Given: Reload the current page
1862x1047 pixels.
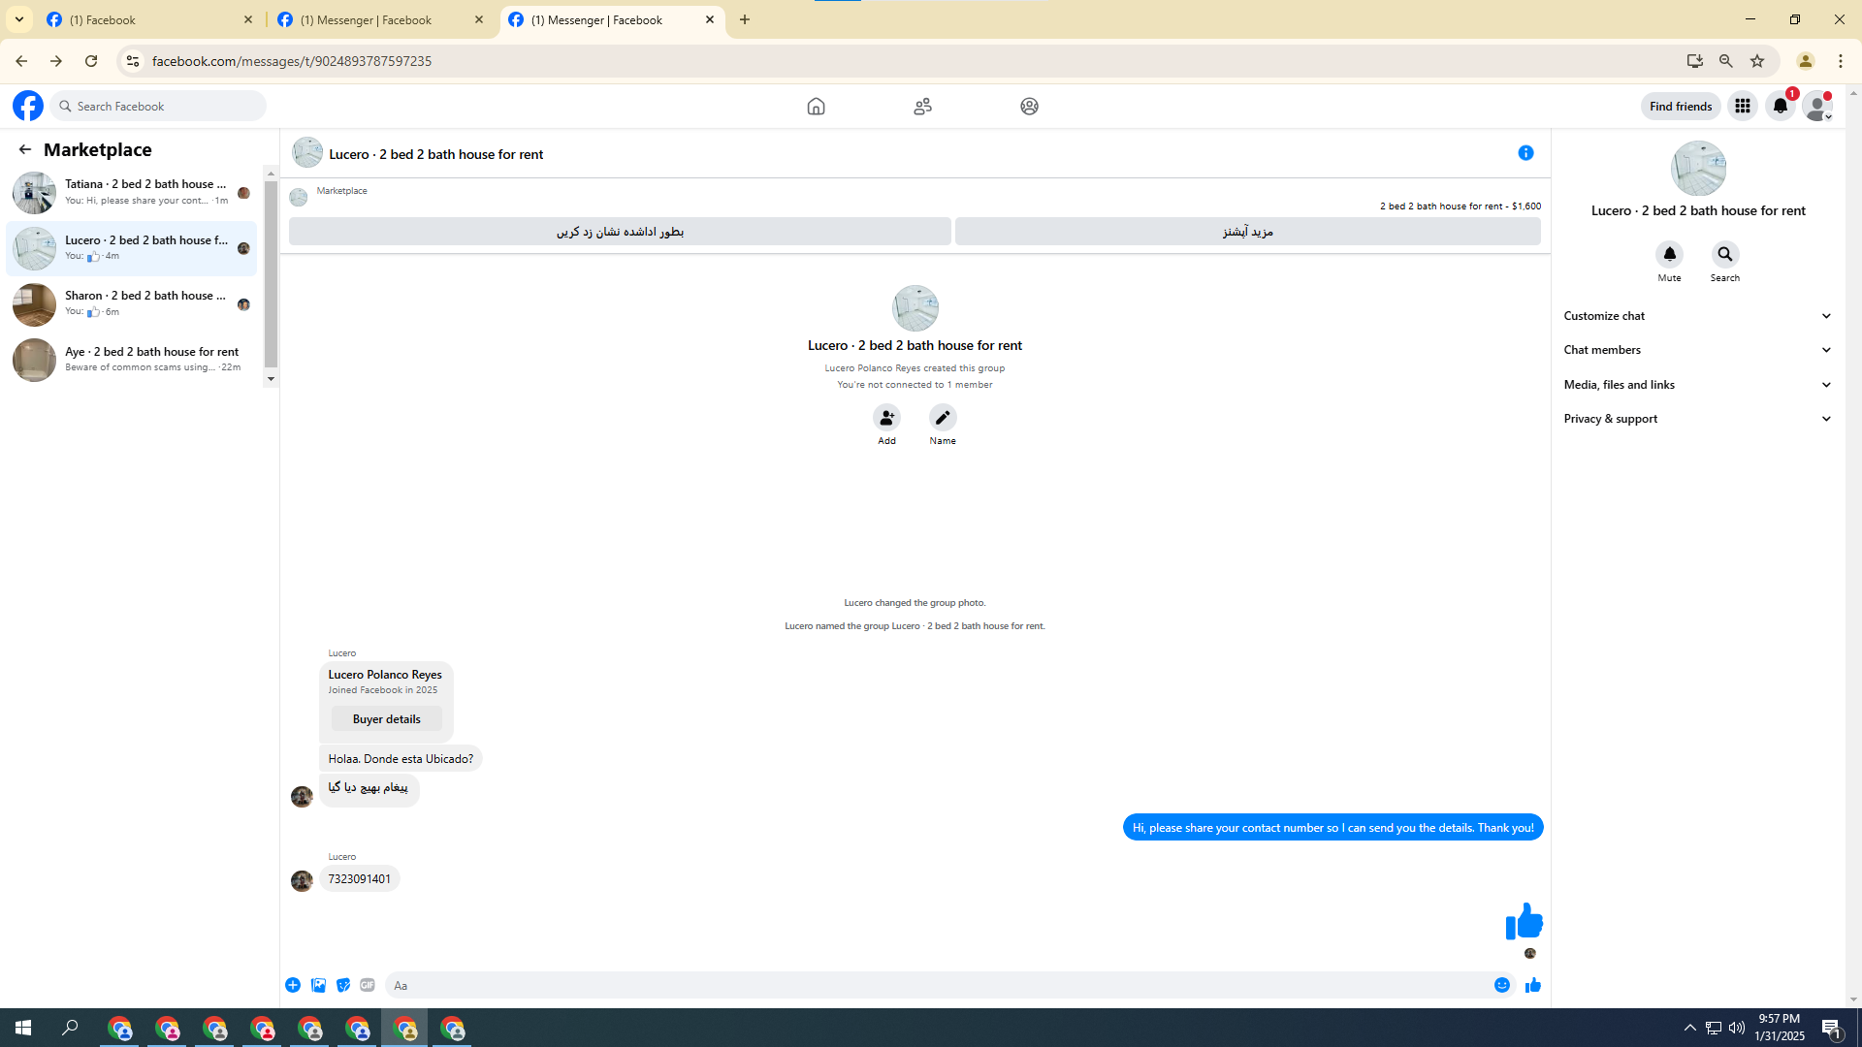Looking at the screenshot, I should (x=91, y=61).
